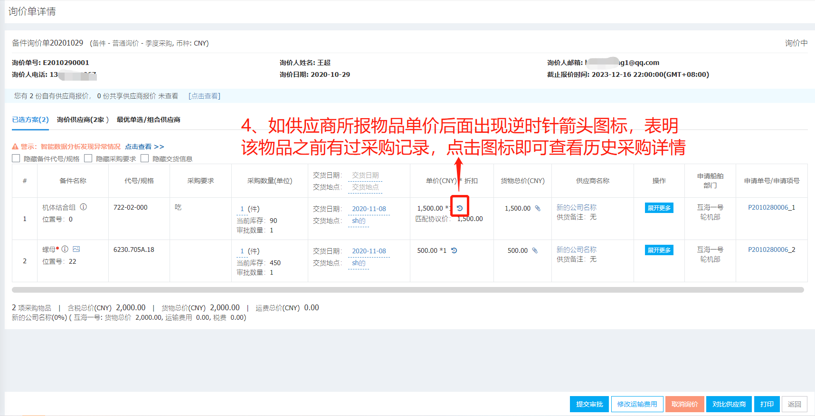Edit delivery location sh的 in row 1

(x=359, y=221)
